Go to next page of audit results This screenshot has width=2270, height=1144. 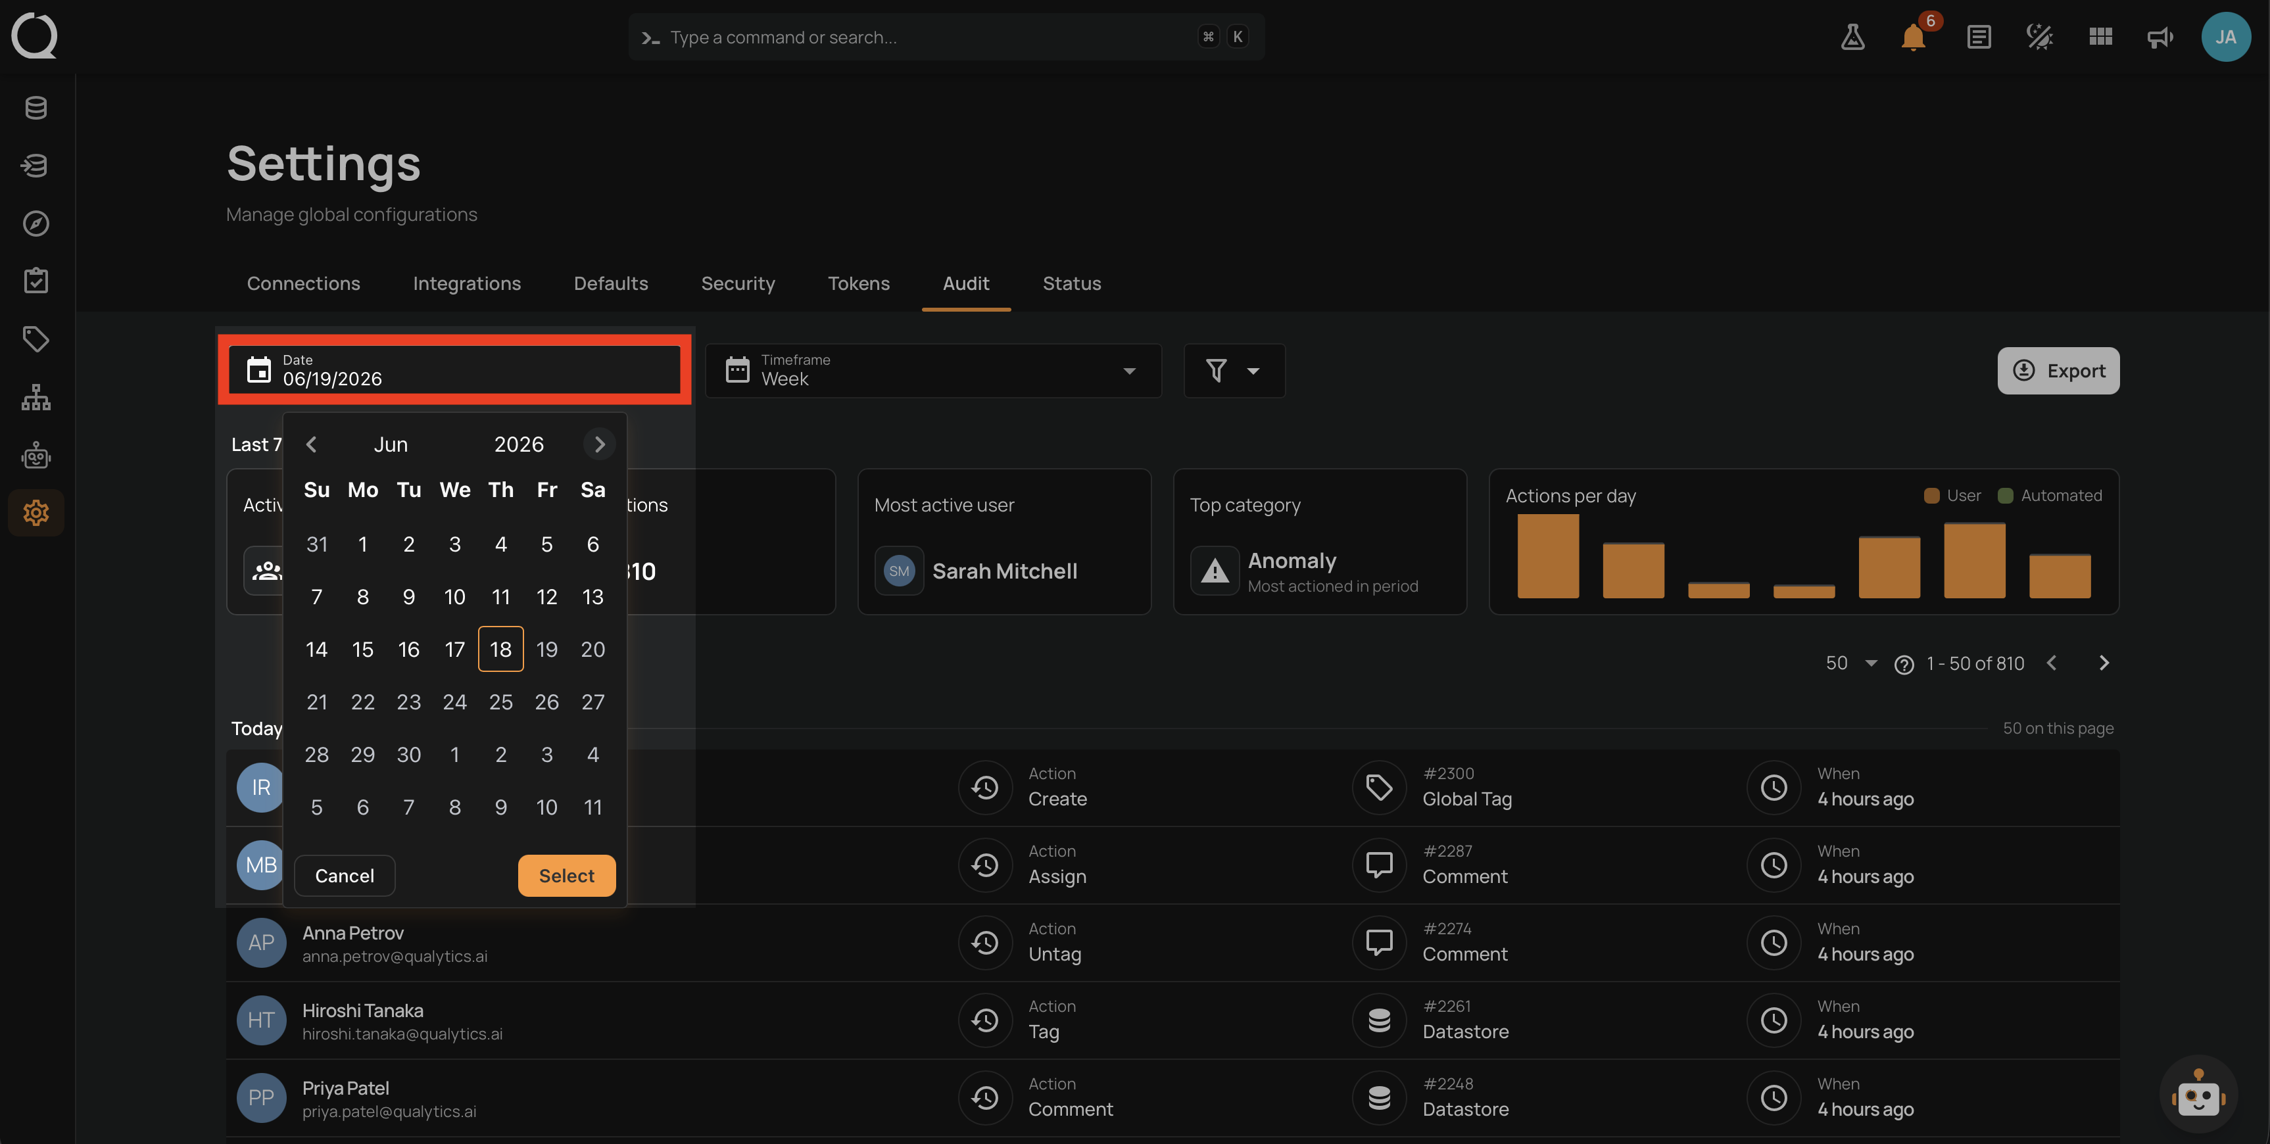(2104, 663)
